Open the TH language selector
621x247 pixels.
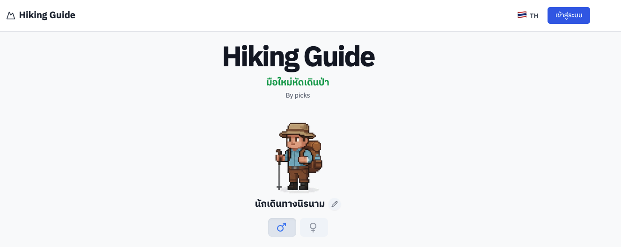click(x=528, y=15)
